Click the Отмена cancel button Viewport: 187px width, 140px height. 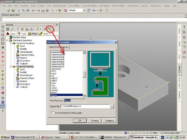(x=95, y=121)
